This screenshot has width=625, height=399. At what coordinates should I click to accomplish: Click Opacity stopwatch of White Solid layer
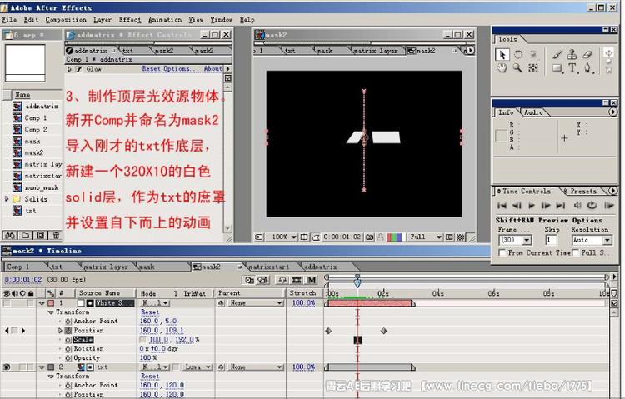[x=68, y=358]
